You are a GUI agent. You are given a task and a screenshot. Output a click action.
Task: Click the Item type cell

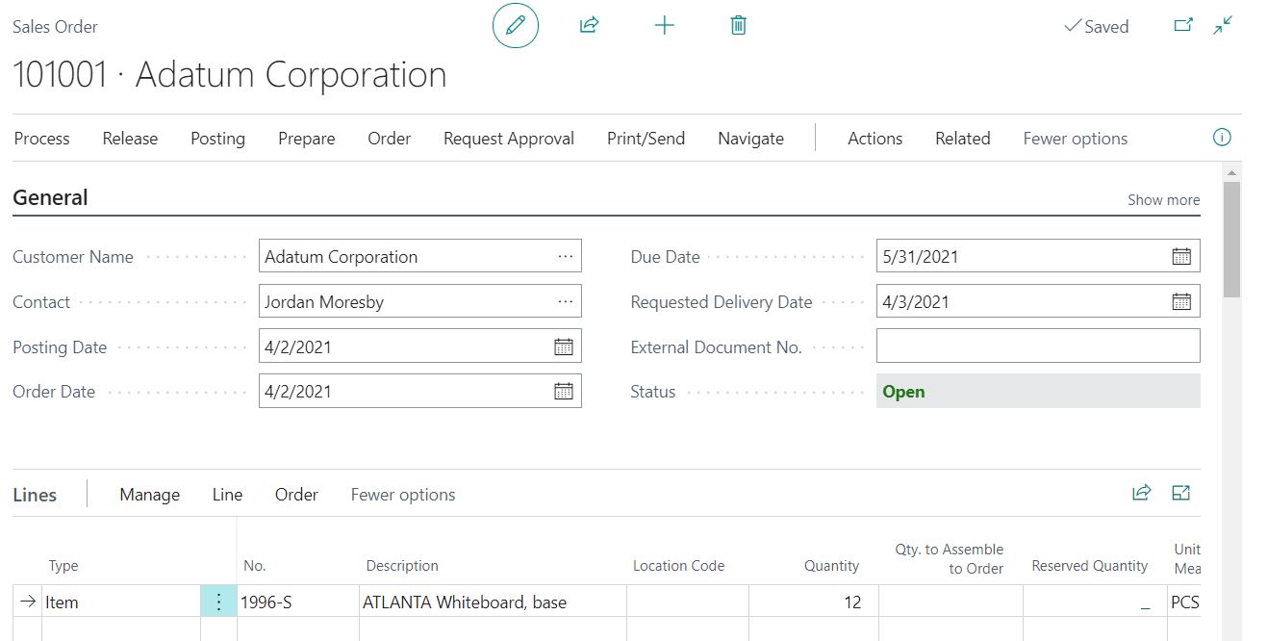pos(121,603)
